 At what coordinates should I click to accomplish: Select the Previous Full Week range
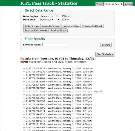(x=92, y=26)
